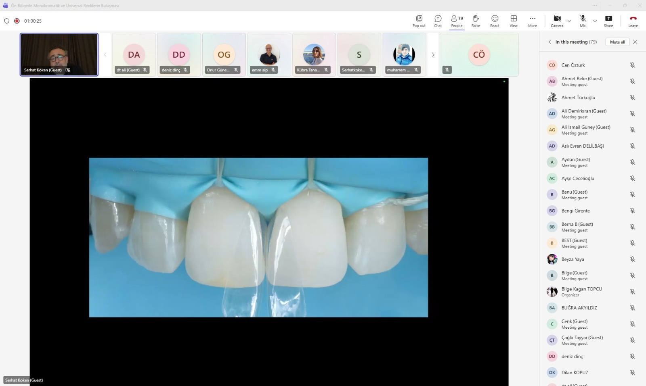Show next participants in video strip
The width and height of the screenshot is (646, 386).
point(433,55)
